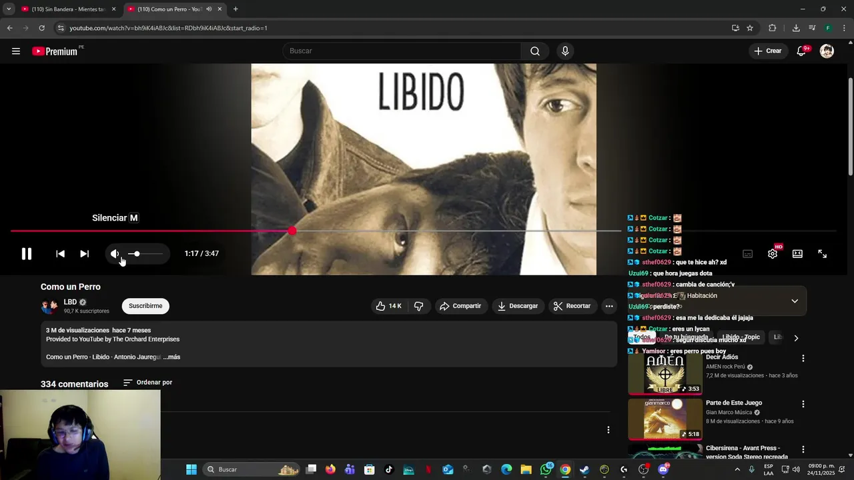
Task: Open Chrome extensions puzzle icon
Action: [x=773, y=28]
